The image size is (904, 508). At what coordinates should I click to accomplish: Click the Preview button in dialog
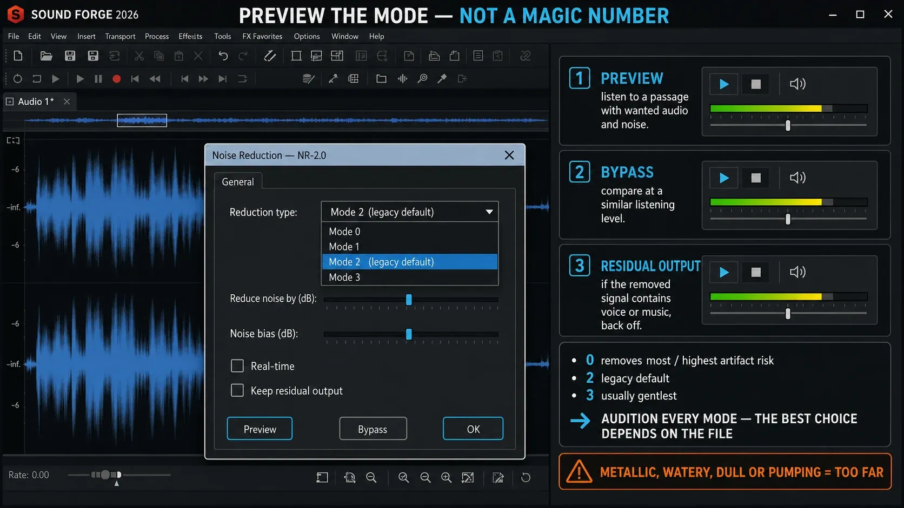260,429
